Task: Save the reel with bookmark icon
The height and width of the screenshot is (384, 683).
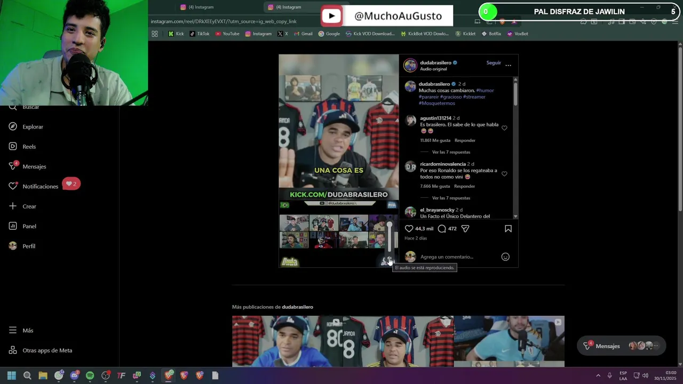Action: (508, 229)
